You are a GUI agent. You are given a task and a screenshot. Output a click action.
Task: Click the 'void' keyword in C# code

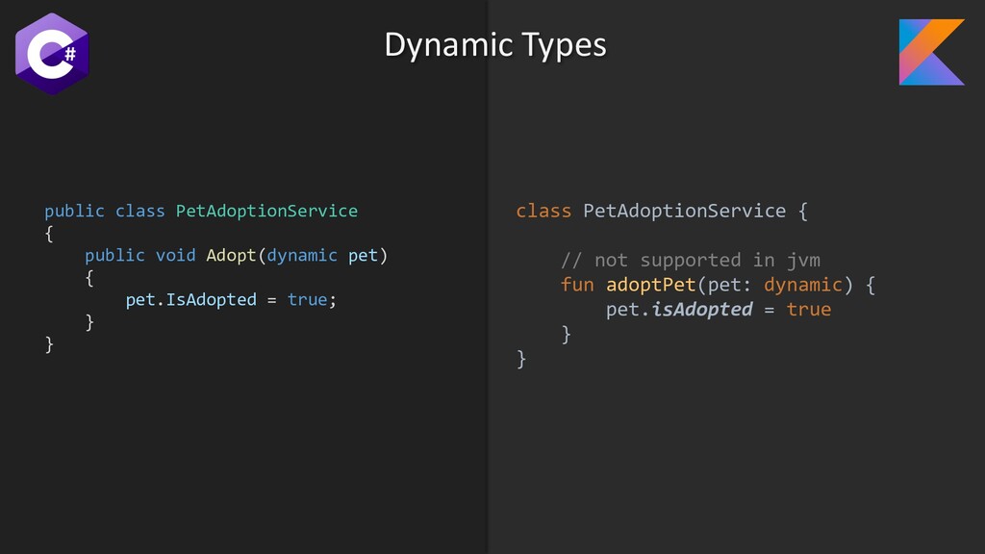(x=175, y=255)
